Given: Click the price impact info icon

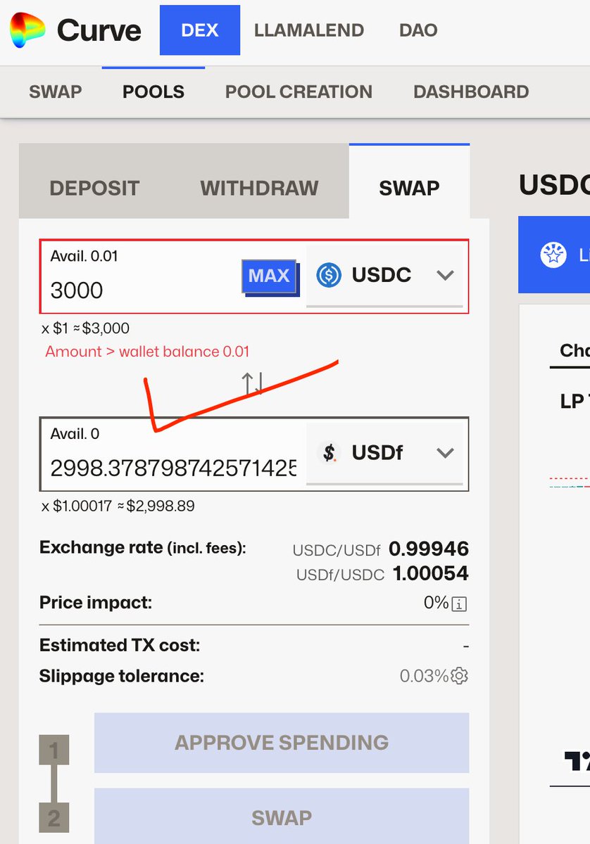Looking at the screenshot, I should coord(459,603).
